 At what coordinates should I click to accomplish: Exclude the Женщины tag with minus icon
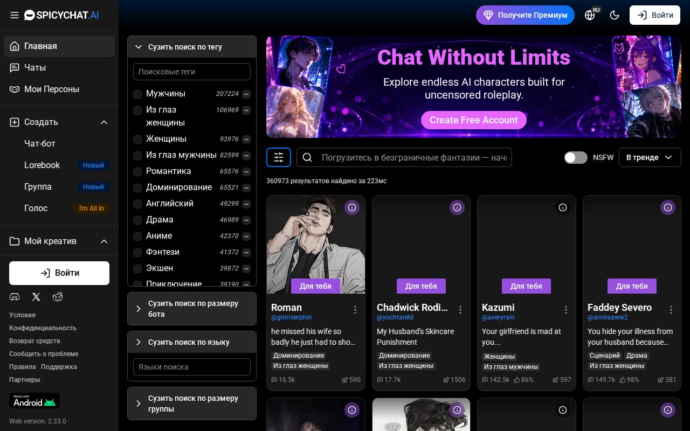(246, 140)
